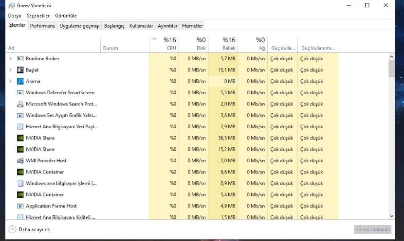Sort by CPU column header
This screenshot has height=241, width=404.
tap(164, 44)
